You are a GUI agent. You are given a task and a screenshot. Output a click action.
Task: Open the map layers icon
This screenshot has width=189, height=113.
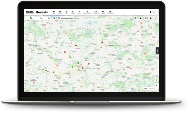(x=151, y=18)
